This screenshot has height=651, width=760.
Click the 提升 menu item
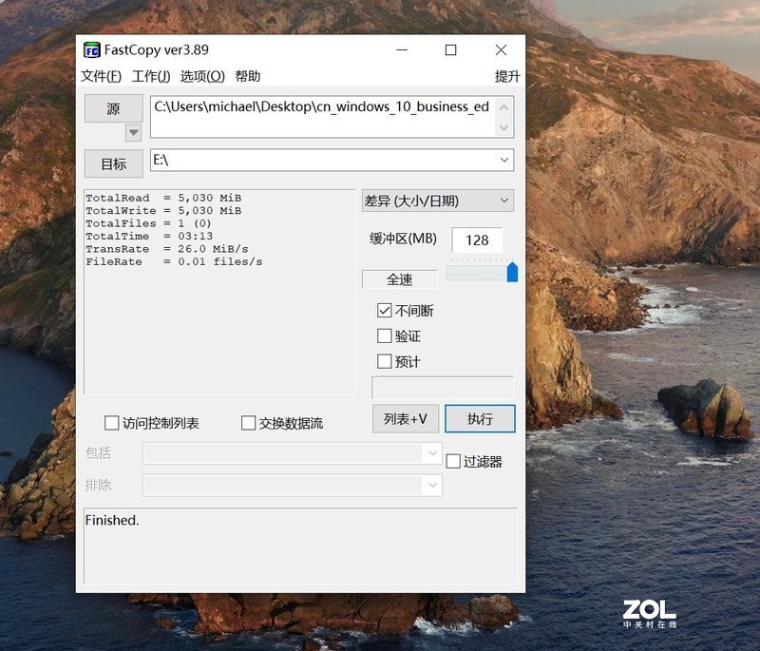tap(507, 76)
